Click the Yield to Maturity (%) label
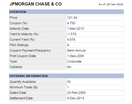This screenshot has height=104, width=132. click(24, 34)
